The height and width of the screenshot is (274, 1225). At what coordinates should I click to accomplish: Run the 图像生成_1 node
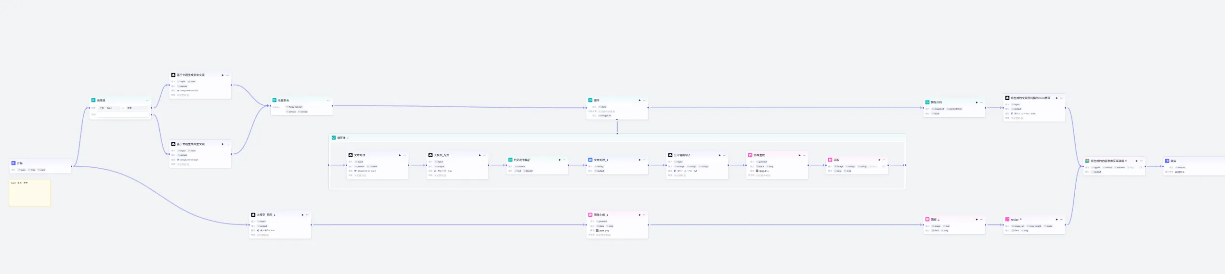tap(639, 214)
